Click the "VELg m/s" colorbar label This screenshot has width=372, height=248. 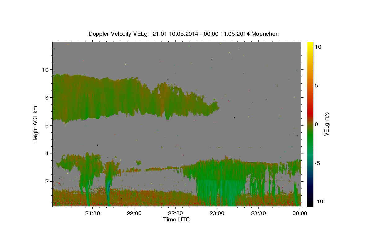tap(326, 124)
